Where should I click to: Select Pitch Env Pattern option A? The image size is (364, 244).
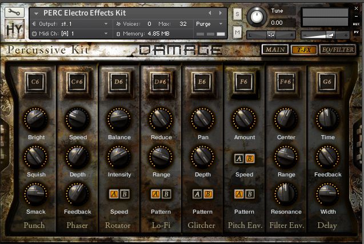coord(239,194)
